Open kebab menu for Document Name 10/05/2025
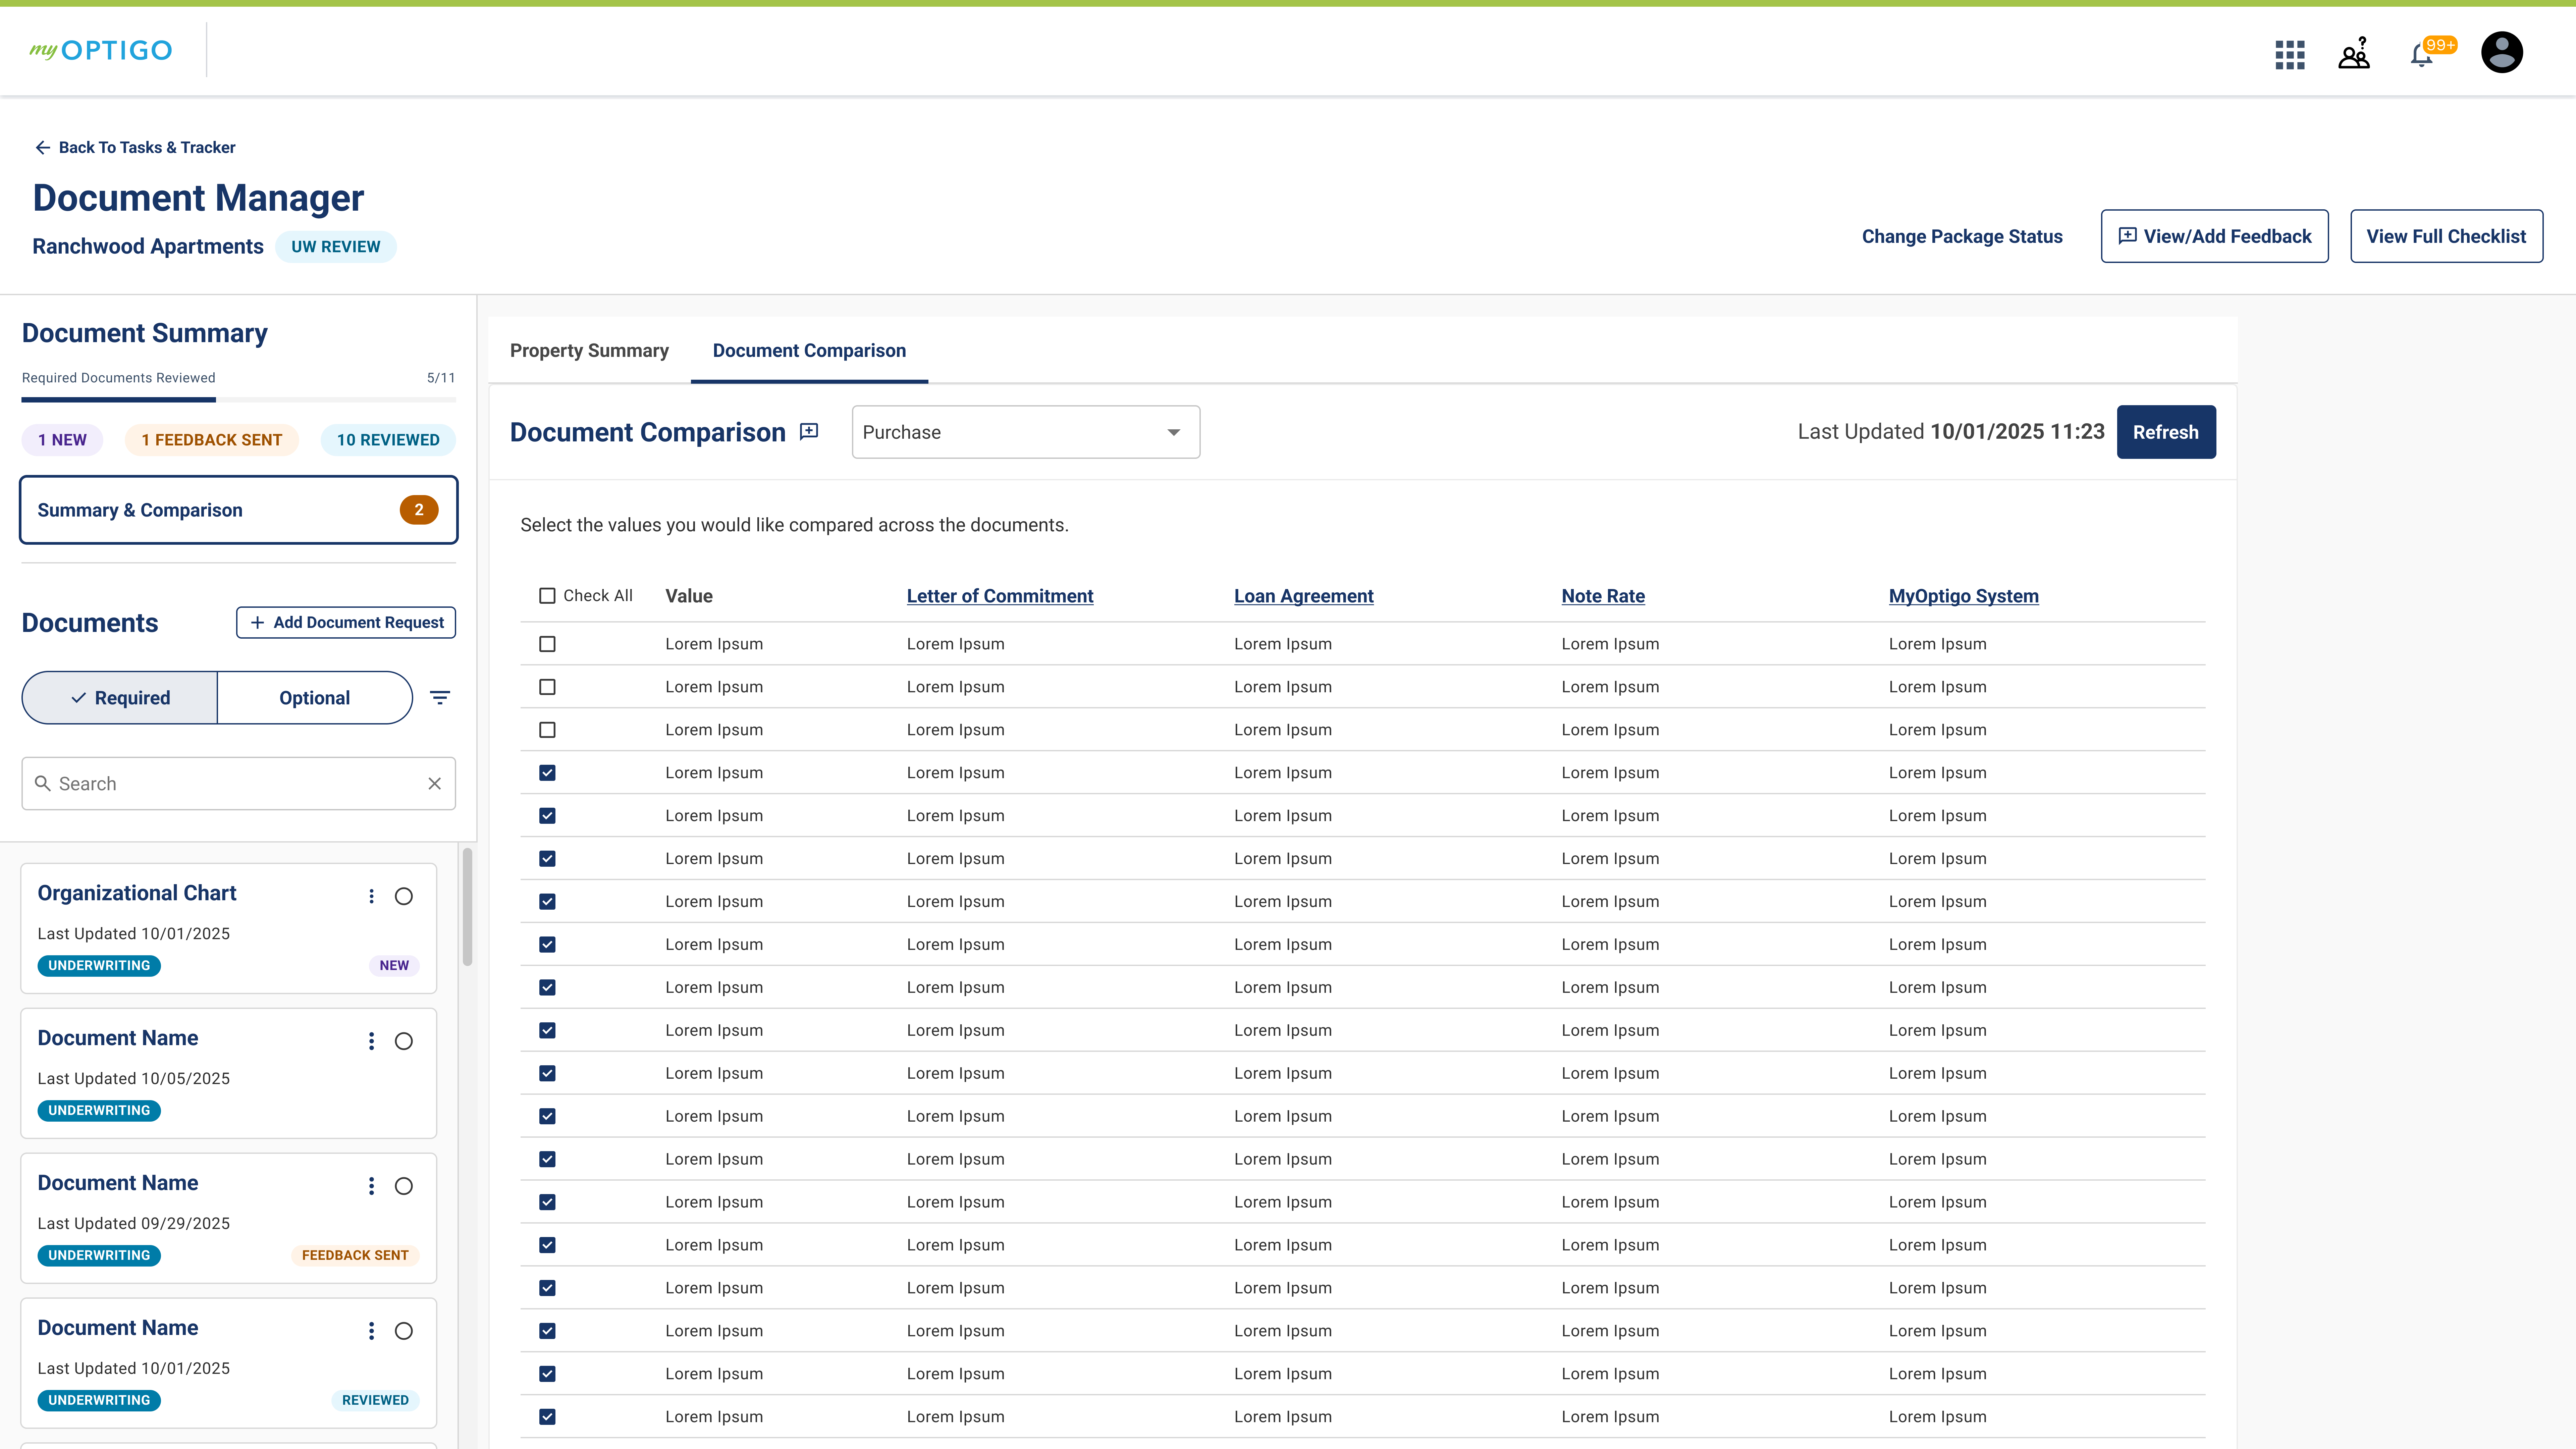2576x1449 pixels. pyautogui.click(x=371, y=1041)
